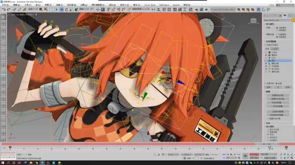The width and height of the screenshot is (295, 165).
Task: Click the Render Production teapot icon
Action: (x=206, y=10)
